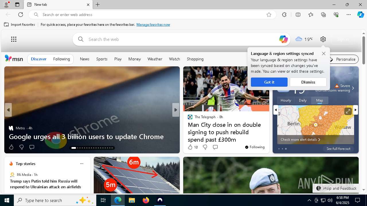Open the Money section
367x206 pixels.
point(134,59)
